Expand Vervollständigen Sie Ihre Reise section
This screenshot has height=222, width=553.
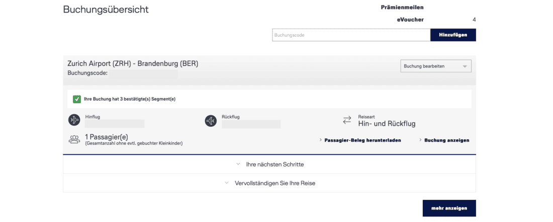269,183
